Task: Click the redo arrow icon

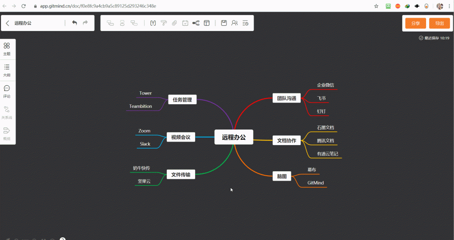Action: pos(86,23)
